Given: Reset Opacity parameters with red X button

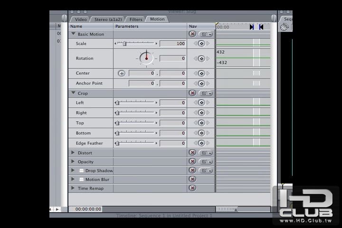Looking at the screenshot, I should tap(192, 161).
